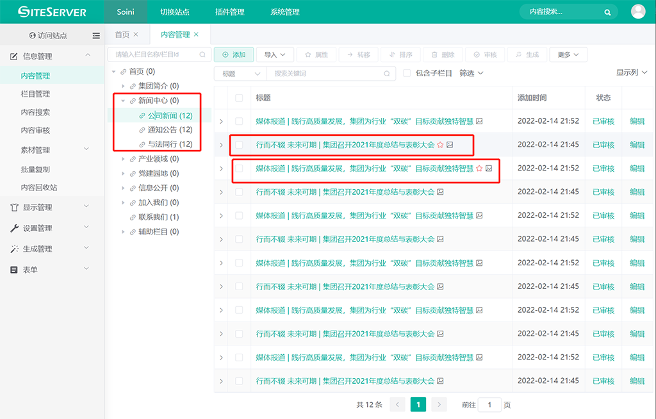The width and height of the screenshot is (656, 419).
Task: Click 编辑 link on the first row
Action: click(637, 121)
